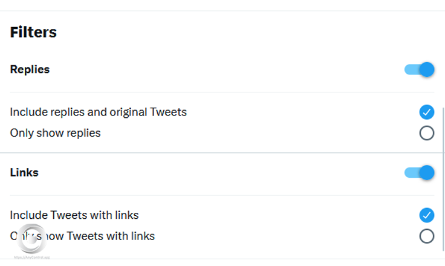Click the blue checkmark beside Include Tweets with links
This screenshot has width=445, height=266.
[426, 215]
